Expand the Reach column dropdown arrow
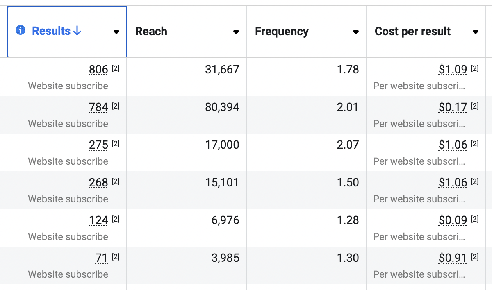The height and width of the screenshot is (290, 492). [x=236, y=32]
